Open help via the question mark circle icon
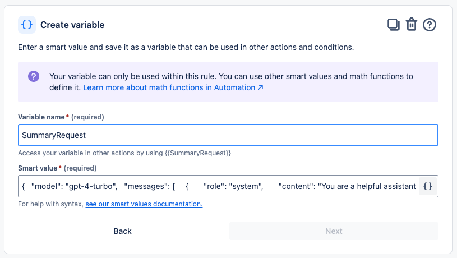457x258 pixels. tap(430, 25)
